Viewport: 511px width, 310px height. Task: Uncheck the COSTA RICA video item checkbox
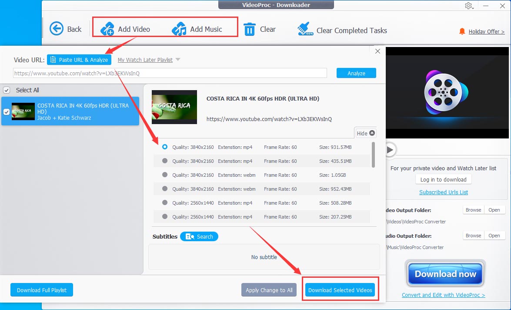6,111
